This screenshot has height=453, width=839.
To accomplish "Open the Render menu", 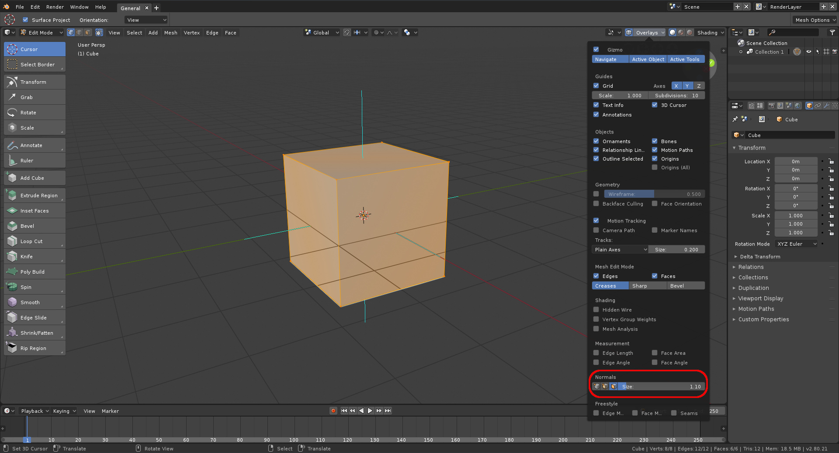I will tap(55, 7).
